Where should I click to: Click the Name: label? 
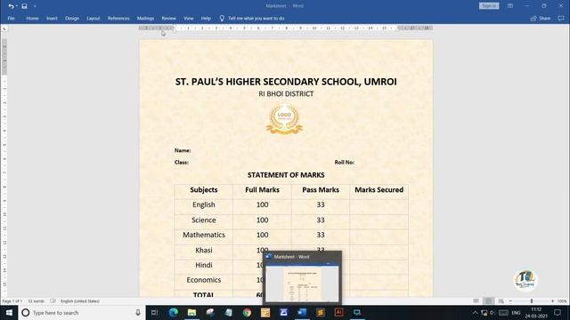tap(183, 150)
